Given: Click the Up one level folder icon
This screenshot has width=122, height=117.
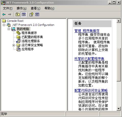Looking at the screenshot, I should [x=18, y=14].
